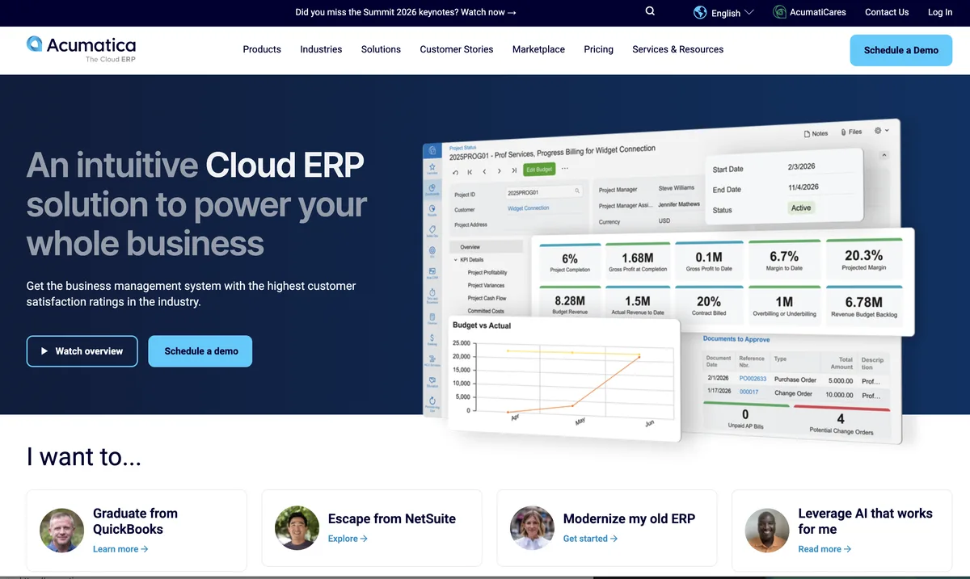Viewport: 970px width, 579px height.
Task: Select Overview in the project tree
Action: pos(486,246)
